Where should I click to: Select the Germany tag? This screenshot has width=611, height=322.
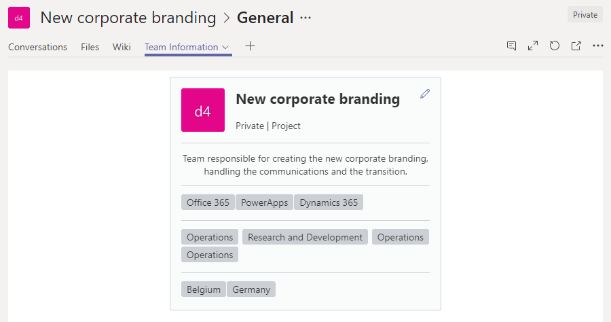coord(251,289)
